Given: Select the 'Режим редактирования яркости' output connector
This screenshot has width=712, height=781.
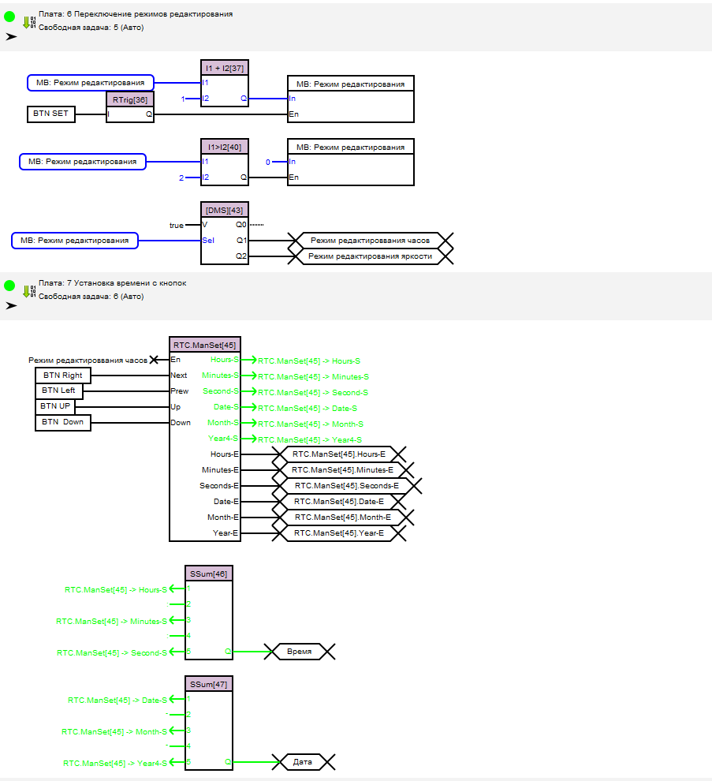Looking at the screenshot, I should click(371, 256).
